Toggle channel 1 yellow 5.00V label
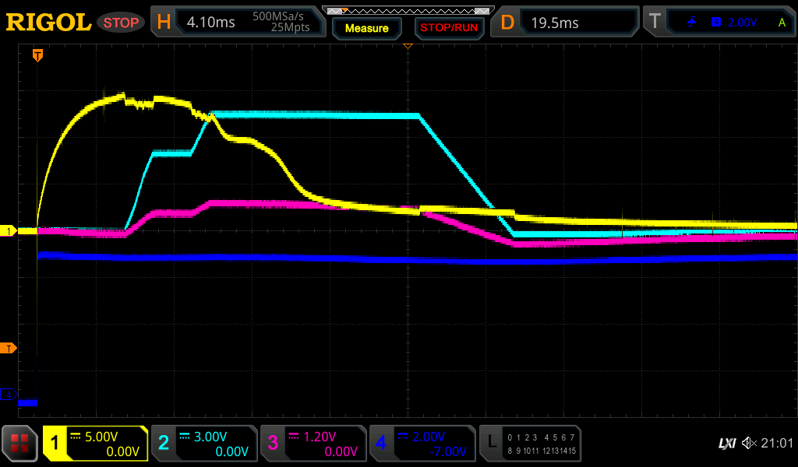This screenshot has width=798, height=467. point(95,444)
